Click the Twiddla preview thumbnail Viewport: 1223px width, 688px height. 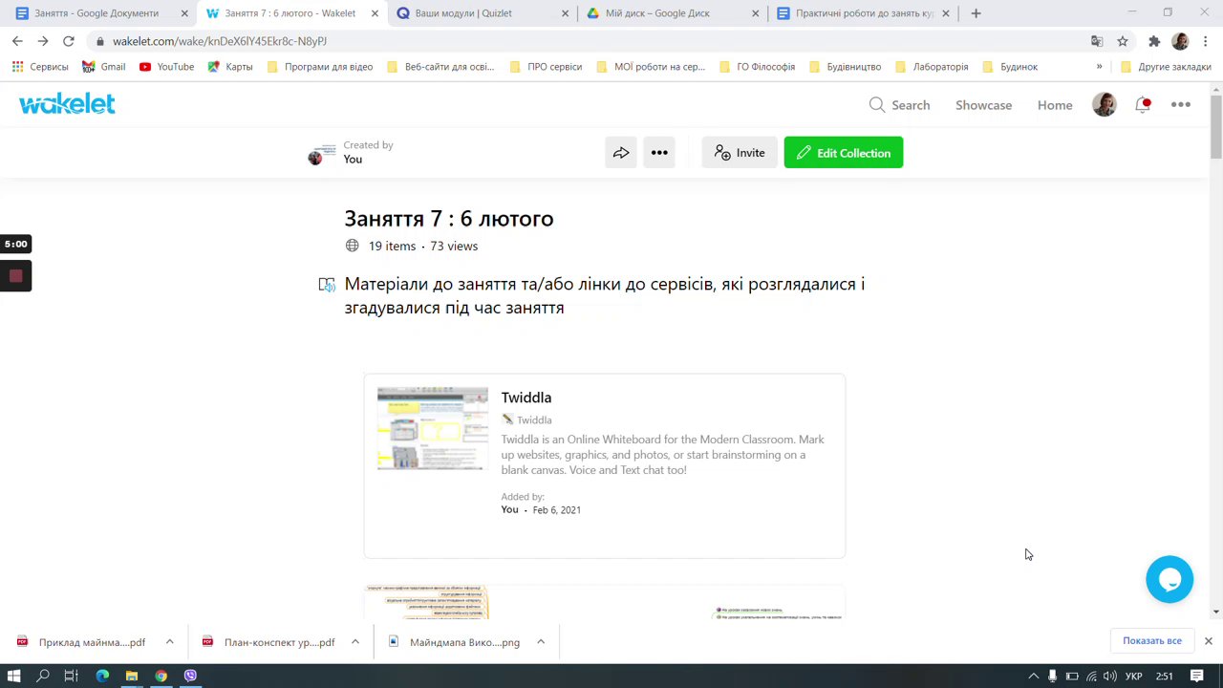[433, 429]
